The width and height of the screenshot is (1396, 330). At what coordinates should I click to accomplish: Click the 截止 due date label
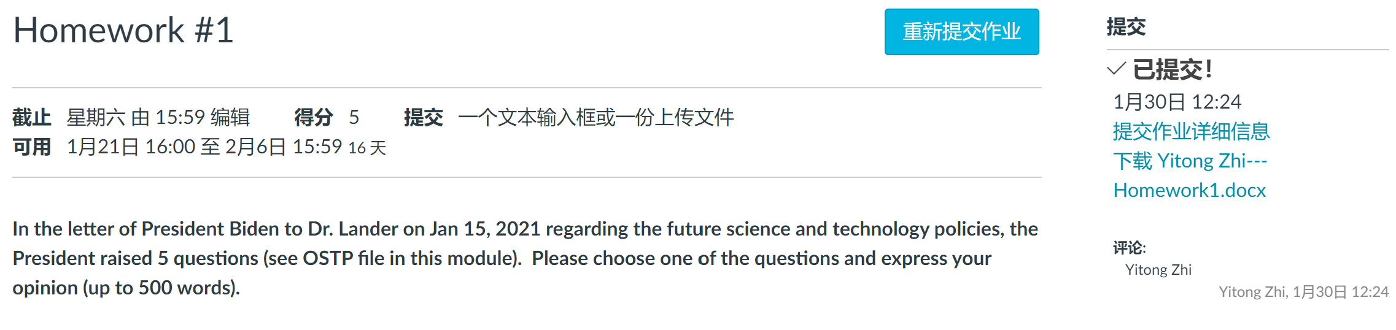[x=32, y=117]
